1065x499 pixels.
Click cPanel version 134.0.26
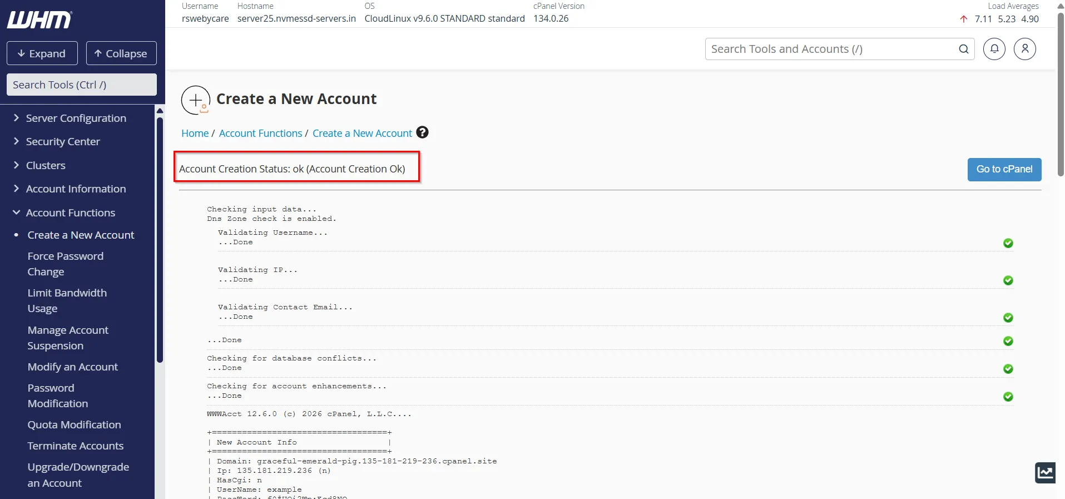click(551, 18)
